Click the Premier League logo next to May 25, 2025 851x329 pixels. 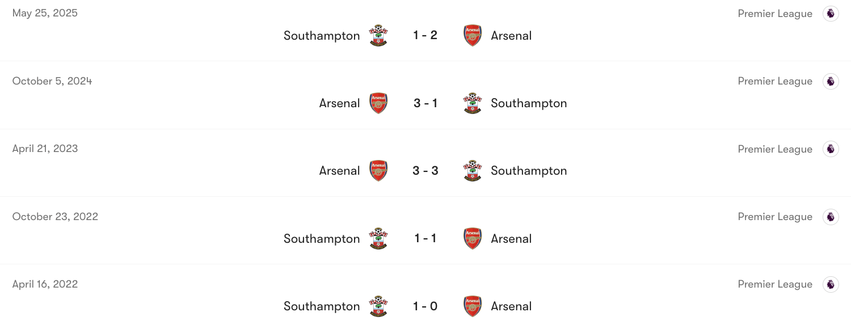click(x=830, y=13)
